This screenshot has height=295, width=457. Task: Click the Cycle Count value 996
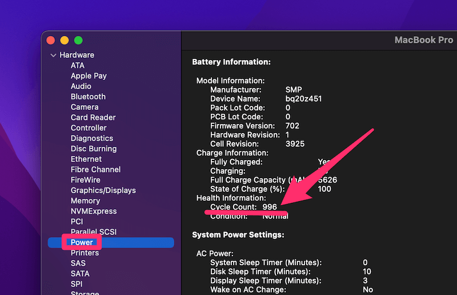click(x=270, y=207)
